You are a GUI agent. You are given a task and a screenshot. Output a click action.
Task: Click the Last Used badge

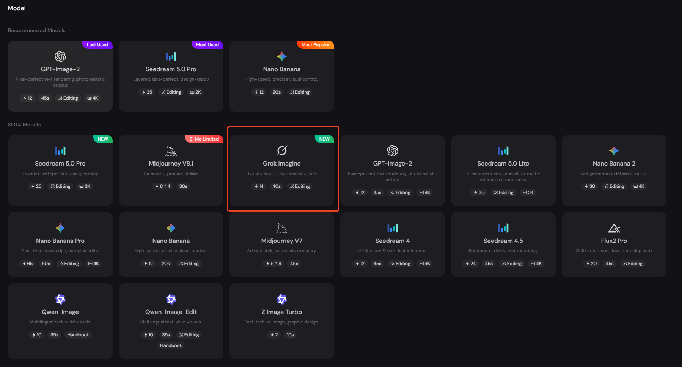point(97,45)
